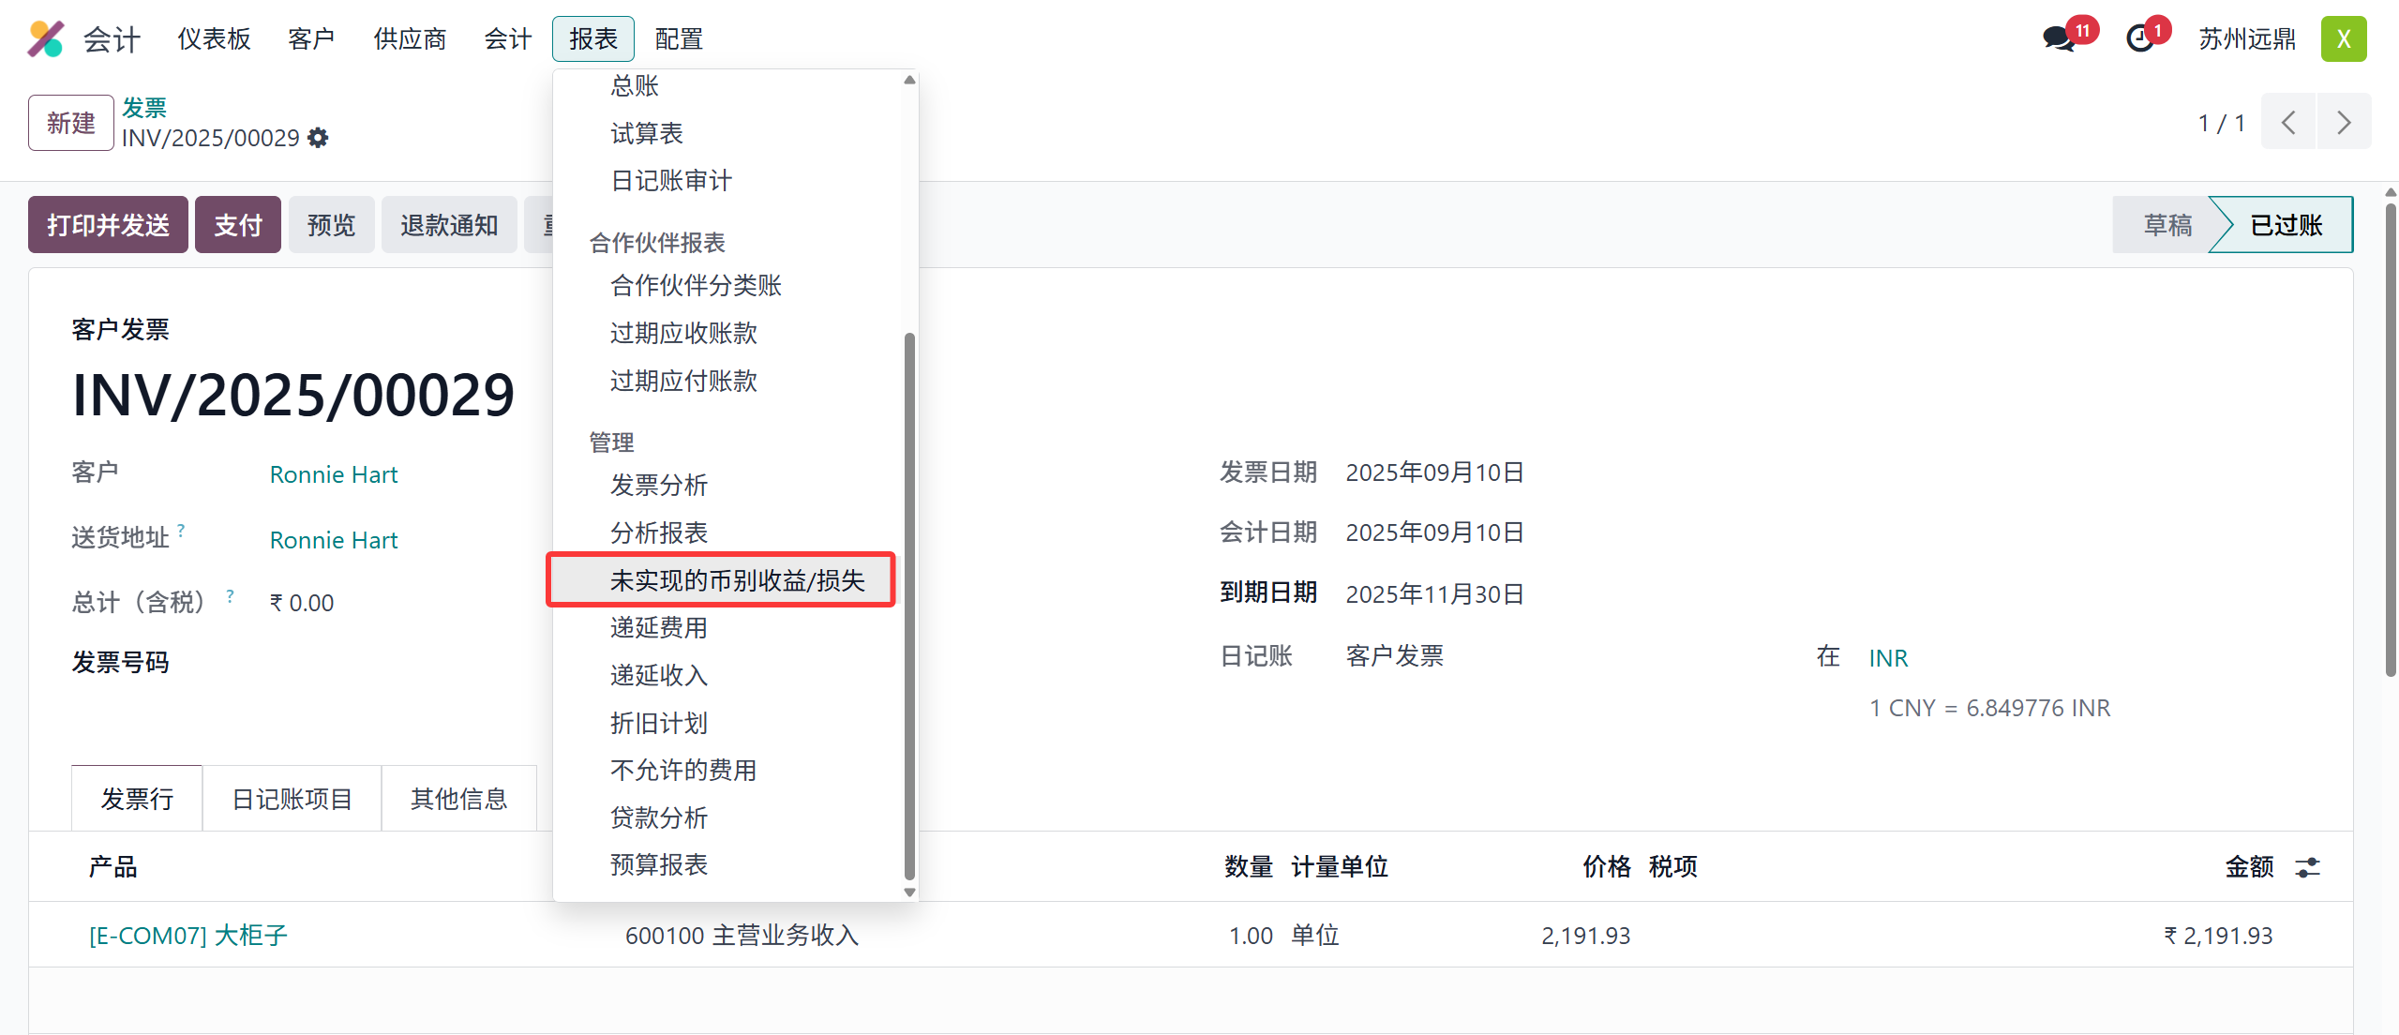The width and height of the screenshot is (2399, 1035).
Task: Click help mark beside 送货地址
Action: [x=181, y=531]
